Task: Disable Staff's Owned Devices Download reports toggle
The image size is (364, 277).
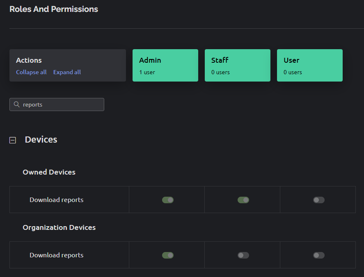Action: [x=243, y=200]
